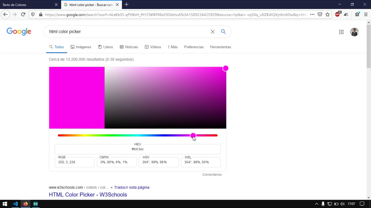Show site security info via the padlock icon
371x208 pixels.
41,14
